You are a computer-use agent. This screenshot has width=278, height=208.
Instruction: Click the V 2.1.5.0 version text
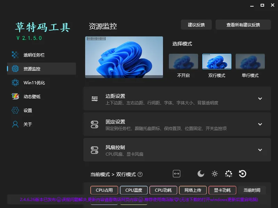point(29,38)
